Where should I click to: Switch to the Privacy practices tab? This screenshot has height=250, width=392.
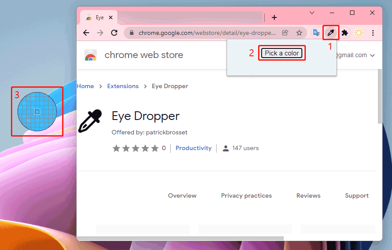click(246, 195)
